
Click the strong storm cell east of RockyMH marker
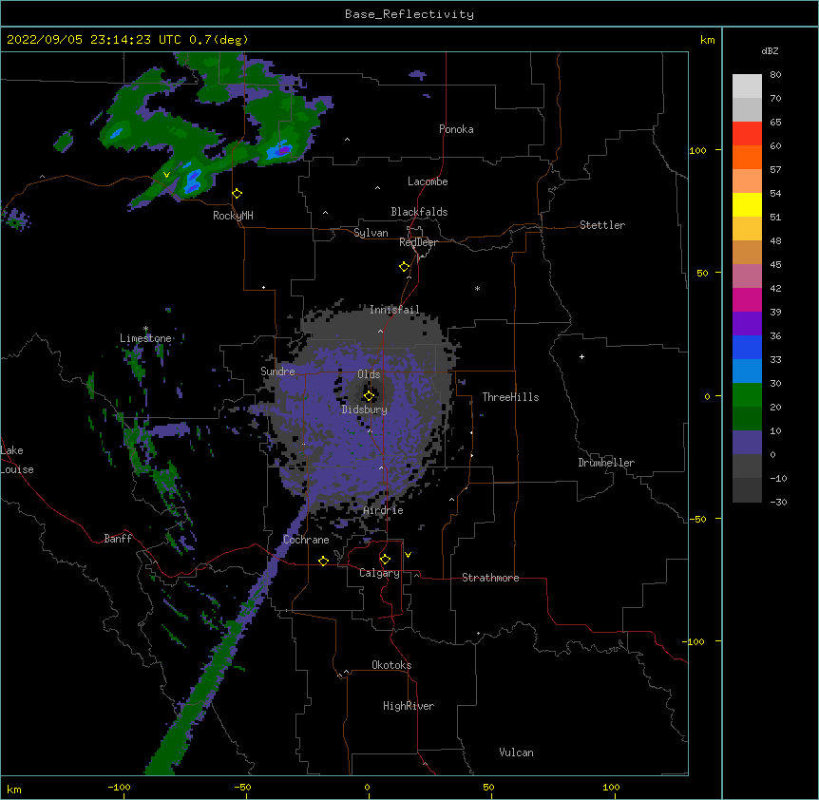click(x=280, y=150)
